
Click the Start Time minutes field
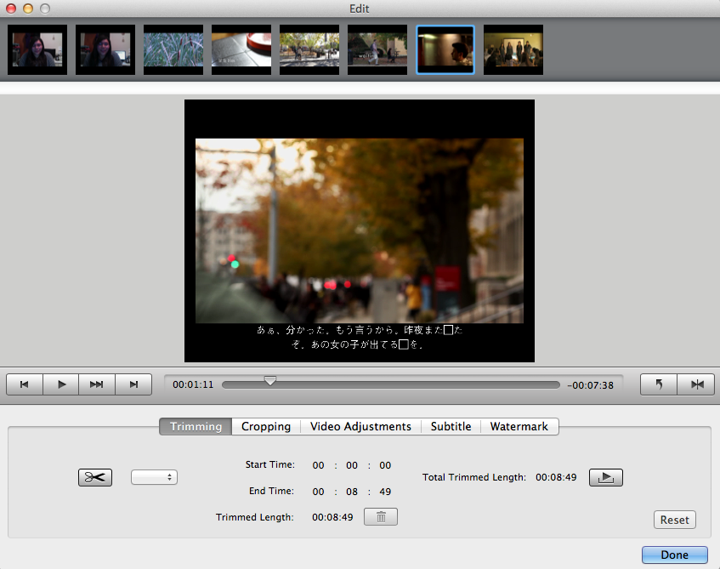coord(352,465)
